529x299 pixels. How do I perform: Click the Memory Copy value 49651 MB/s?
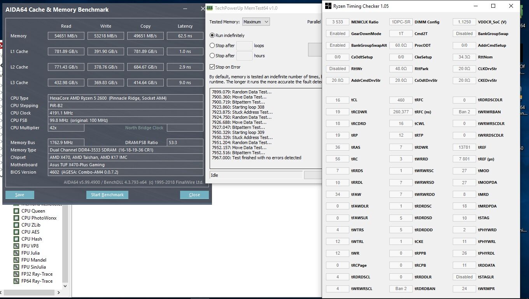coord(145,36)
